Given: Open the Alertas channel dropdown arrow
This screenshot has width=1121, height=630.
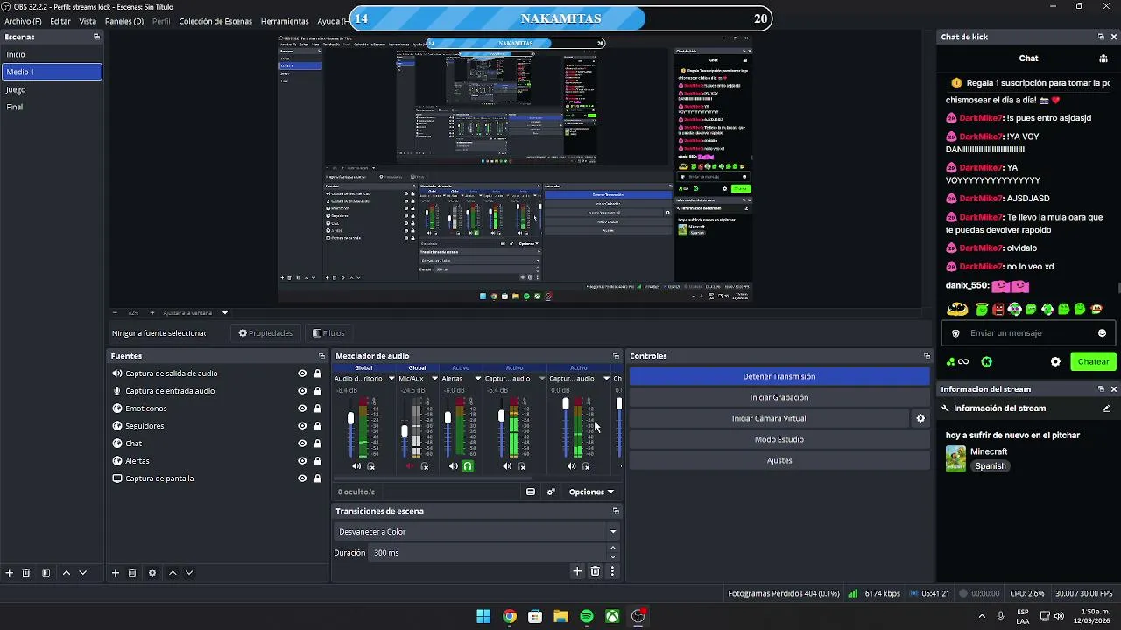Looking at the screenshot, I should pos(477,379).
